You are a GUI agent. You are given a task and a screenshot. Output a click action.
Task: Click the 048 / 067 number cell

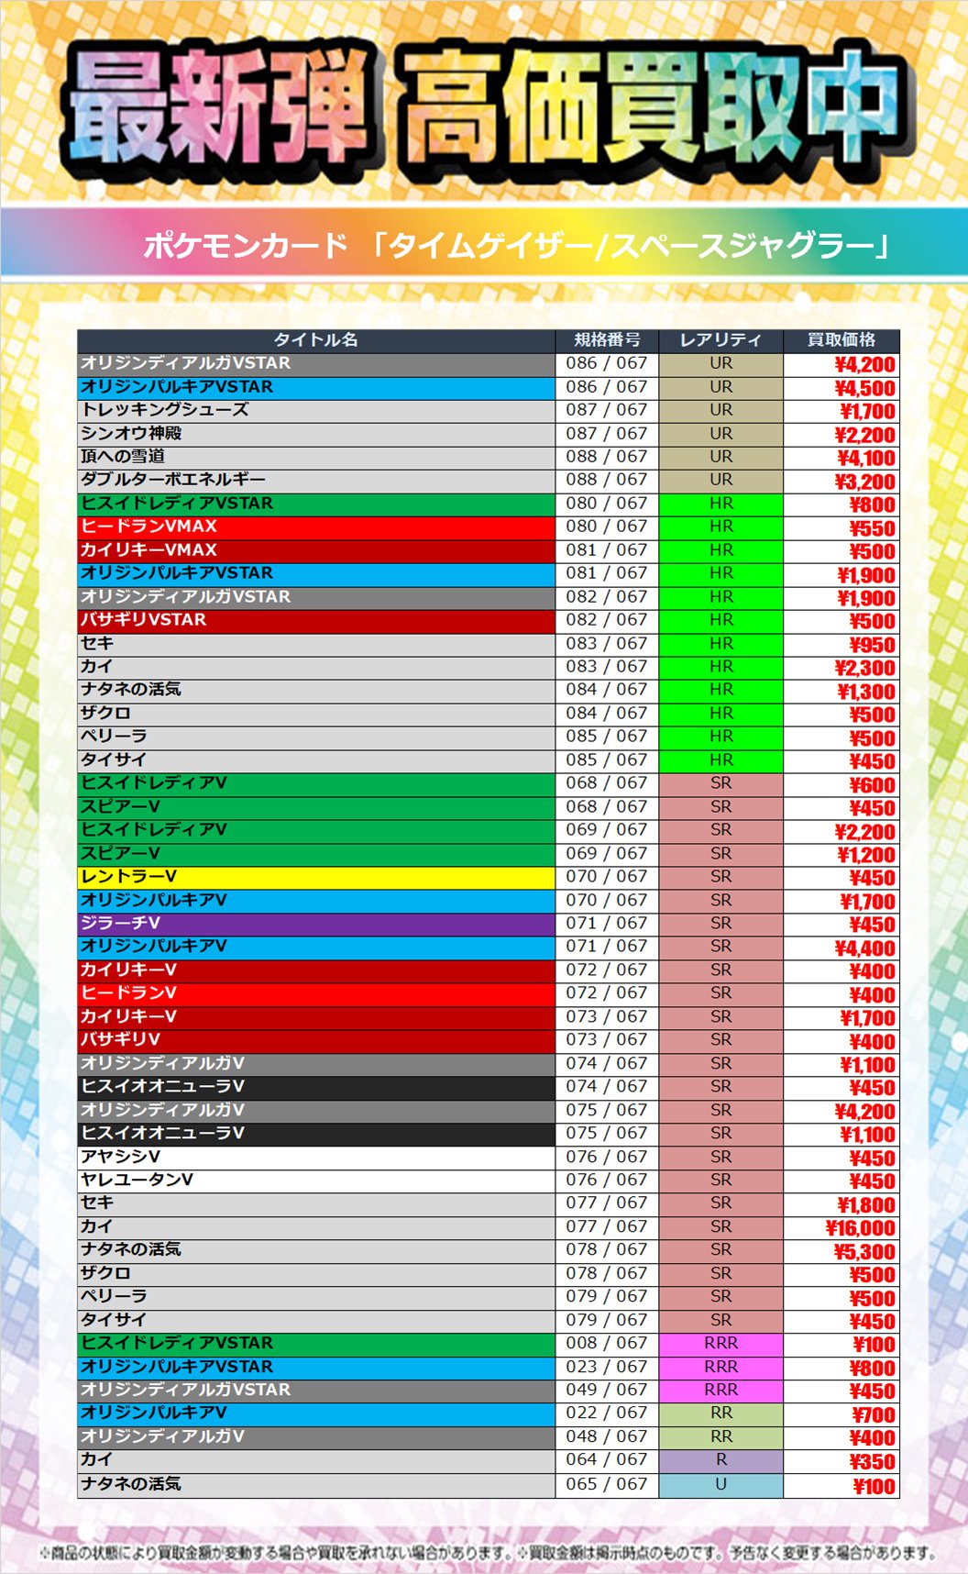(x=607, y=1437)
